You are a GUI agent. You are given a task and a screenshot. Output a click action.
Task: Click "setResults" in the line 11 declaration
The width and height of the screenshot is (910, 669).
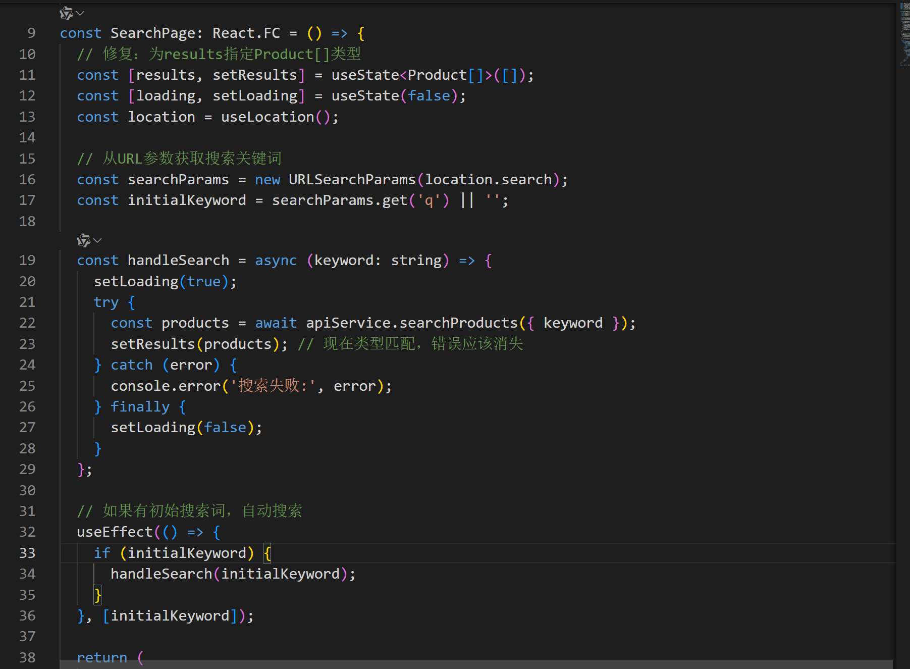click(x=255, y=75)
